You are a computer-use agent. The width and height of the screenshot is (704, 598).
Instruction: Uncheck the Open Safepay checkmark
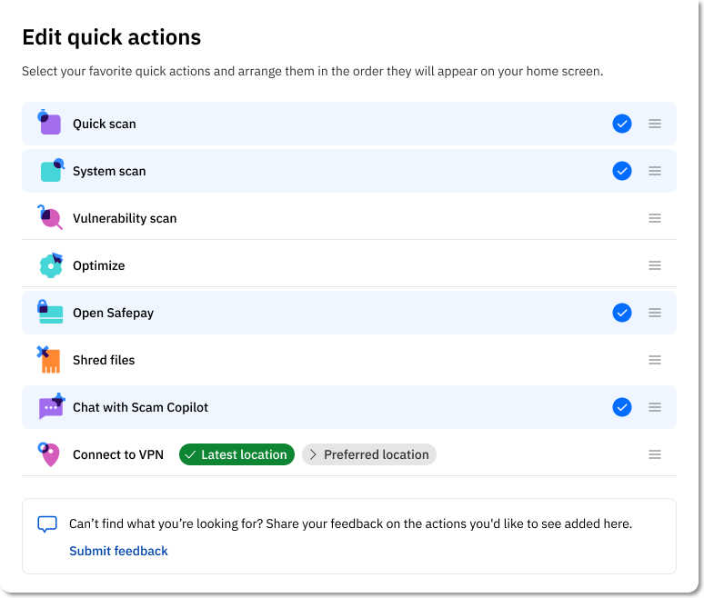coord(622,313)
